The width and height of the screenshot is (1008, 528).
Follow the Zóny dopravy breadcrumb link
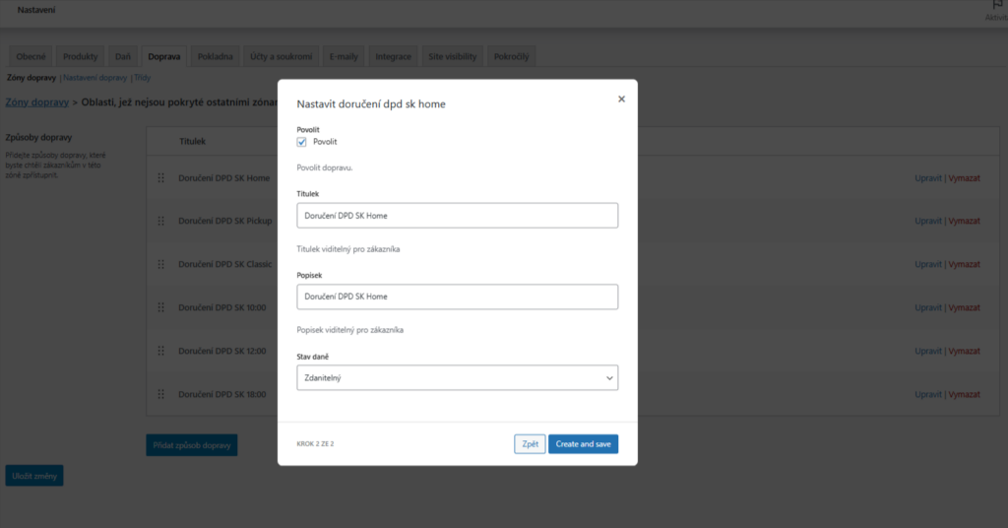click(x=36, y=102)
